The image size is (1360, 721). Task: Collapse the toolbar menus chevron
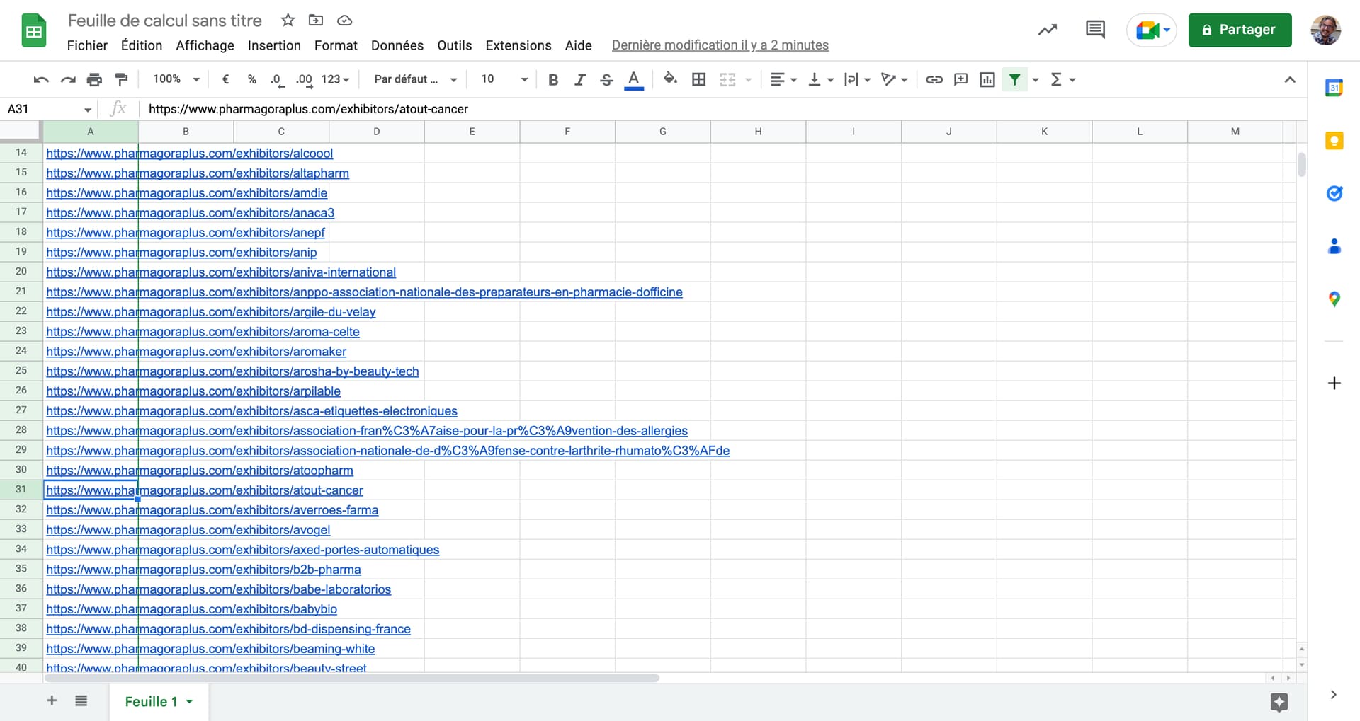pos(1290,80)
